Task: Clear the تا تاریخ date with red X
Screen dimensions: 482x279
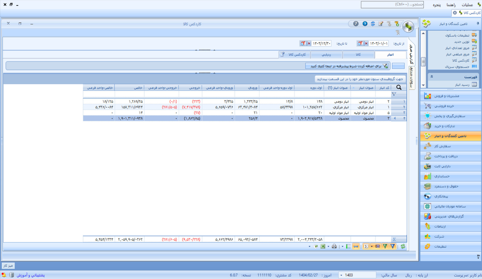Action: point(309,43)
